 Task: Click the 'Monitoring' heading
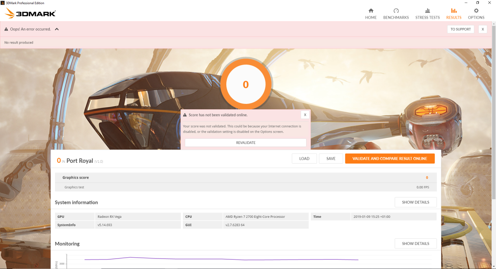click(67, 244)
